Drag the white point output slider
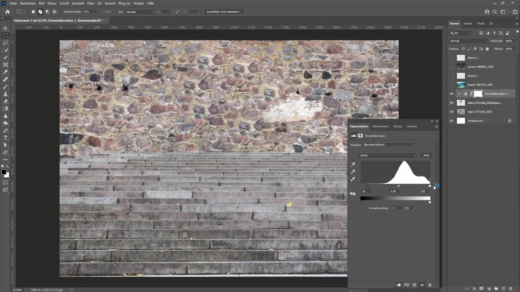The height and width of the screenshot is (292, 520). pyautogui.click(x=430, y=201)
